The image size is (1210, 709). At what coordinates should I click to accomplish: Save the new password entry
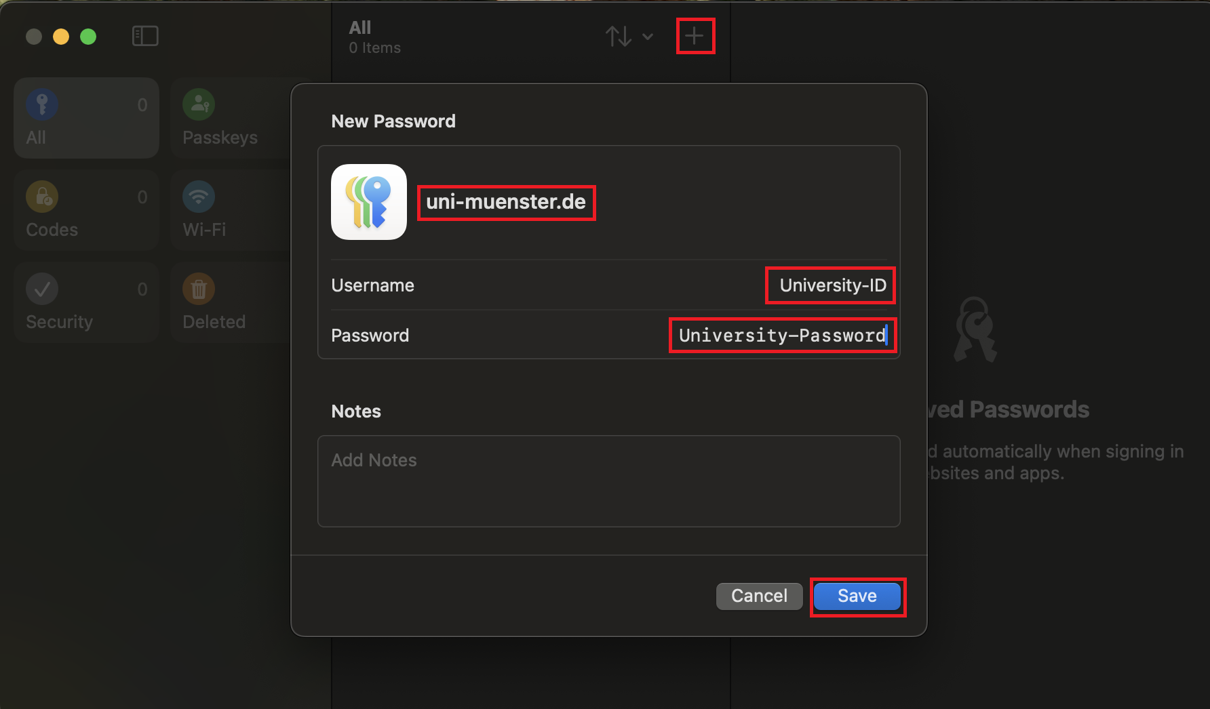857,596
